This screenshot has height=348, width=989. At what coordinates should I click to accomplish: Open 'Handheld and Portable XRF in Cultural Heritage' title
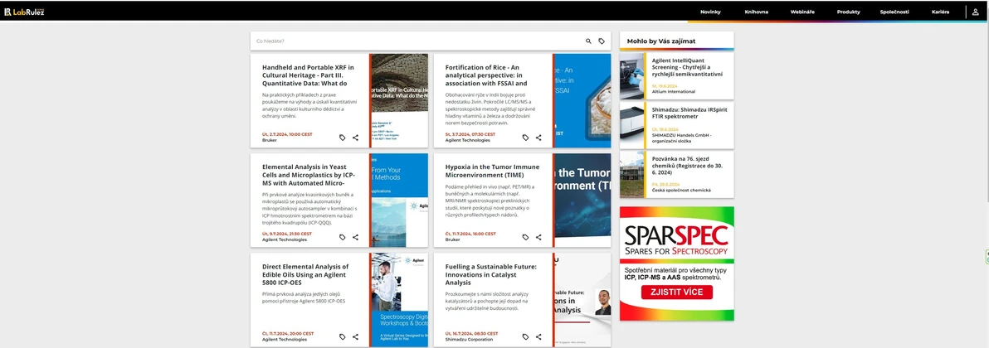point(309,75)
